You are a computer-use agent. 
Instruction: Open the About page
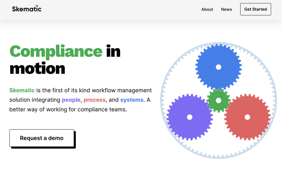point(207,9)
